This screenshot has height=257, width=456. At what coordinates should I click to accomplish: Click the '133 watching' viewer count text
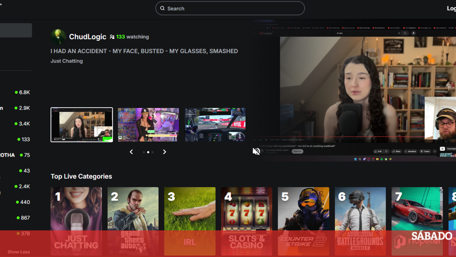[x=133, y=37]
